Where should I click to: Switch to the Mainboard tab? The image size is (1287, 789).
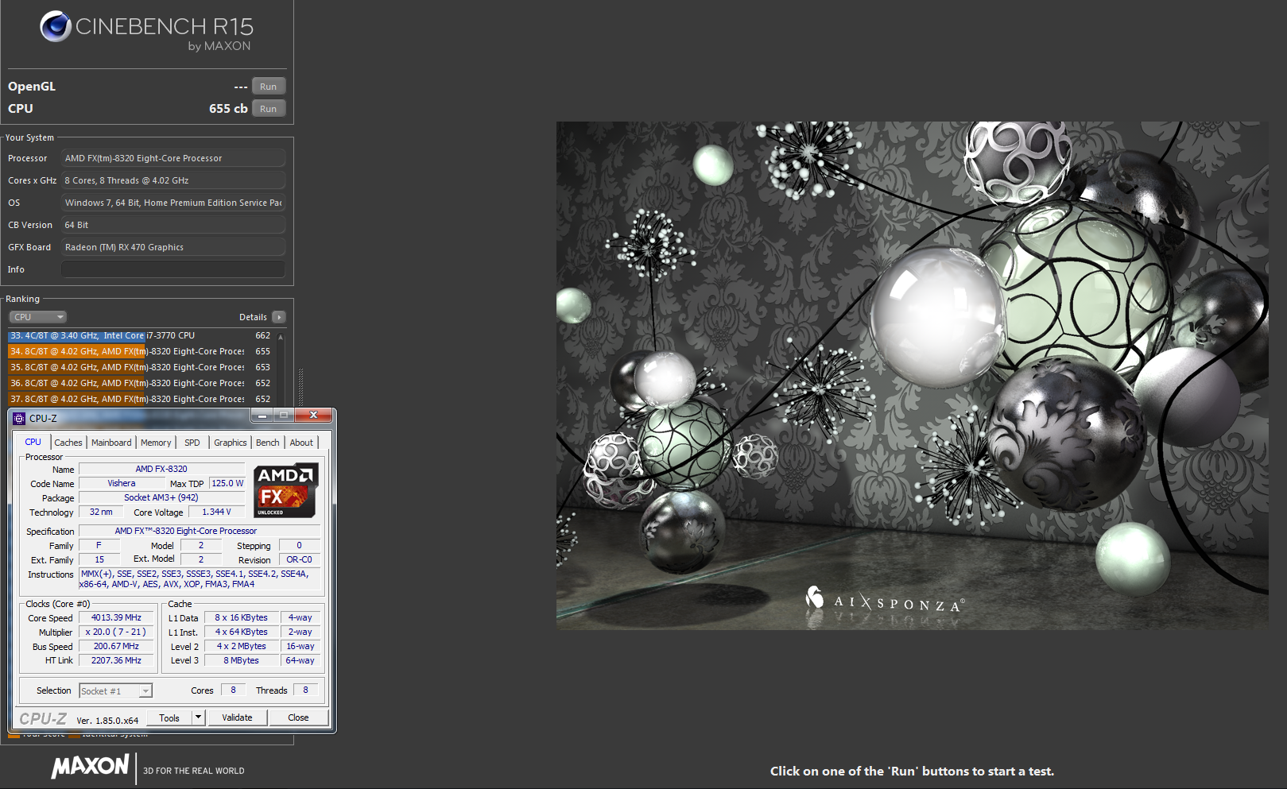click(x=111, y=443)
